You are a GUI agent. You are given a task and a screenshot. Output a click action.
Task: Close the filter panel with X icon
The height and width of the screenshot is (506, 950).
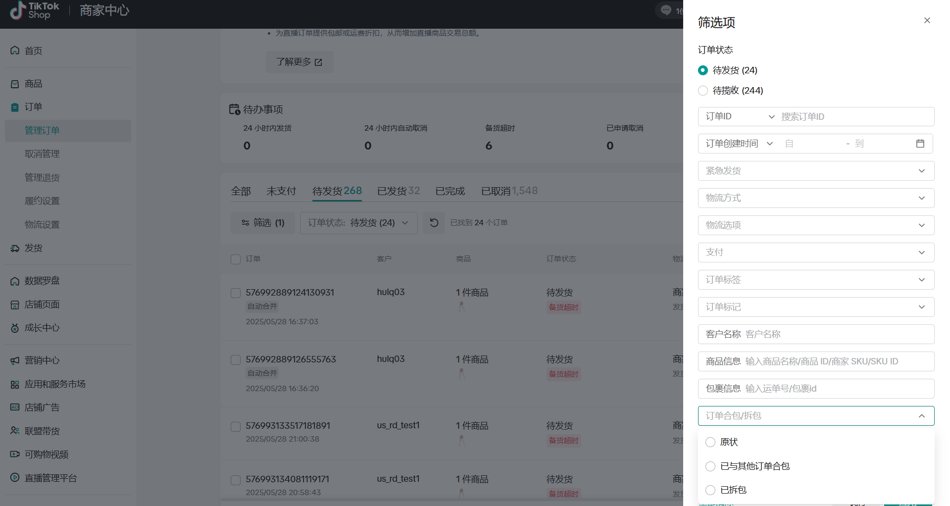tap(927, 20)
